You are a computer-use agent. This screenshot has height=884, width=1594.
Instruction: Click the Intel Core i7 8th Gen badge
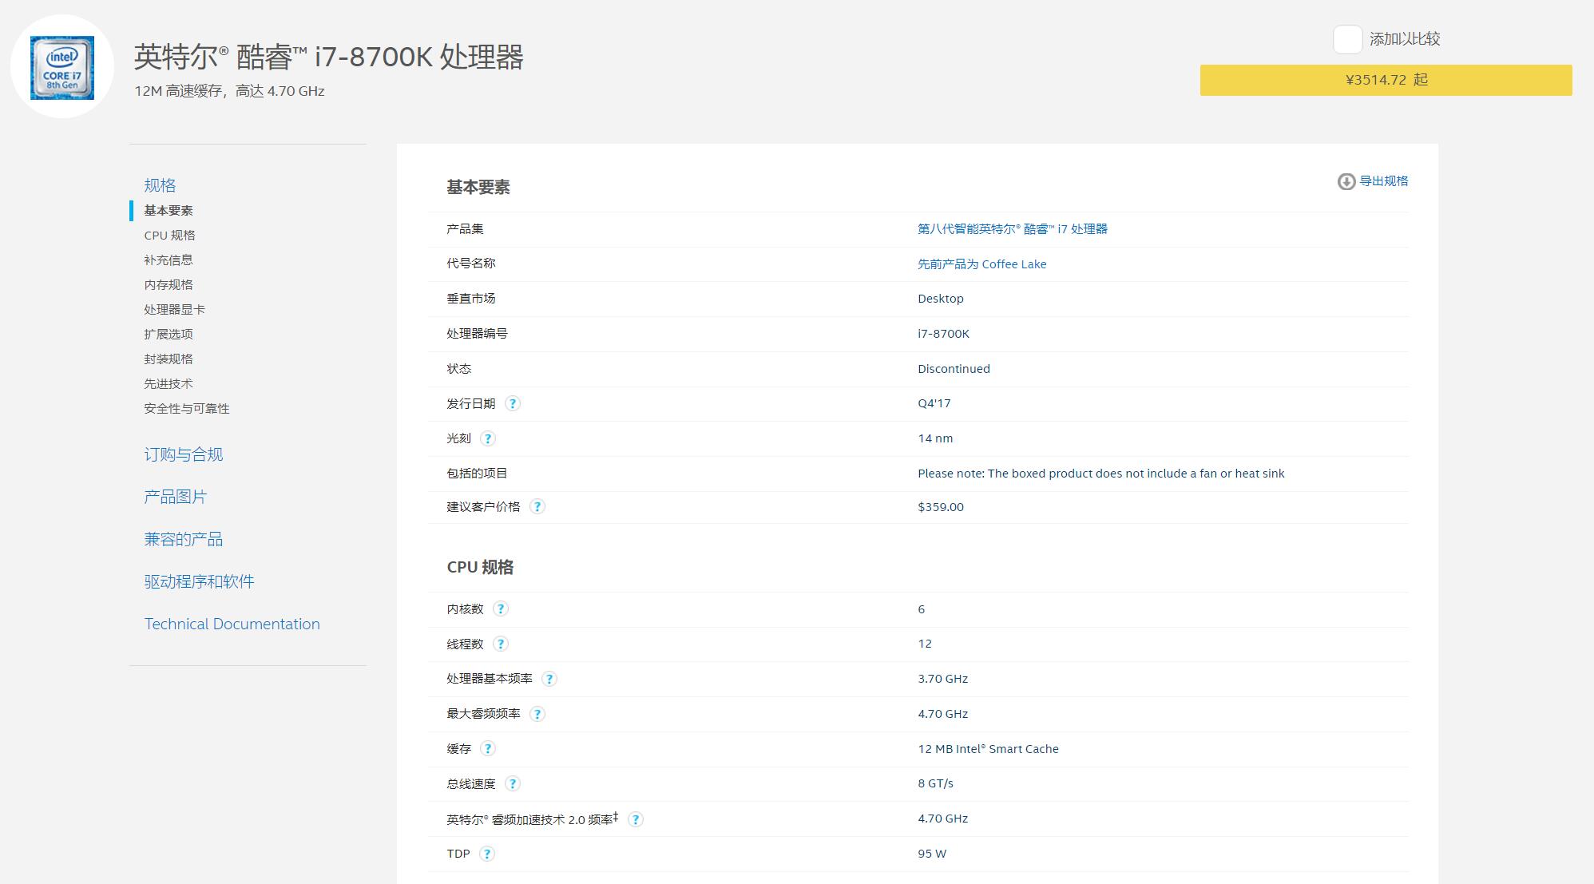pos(62,67)
